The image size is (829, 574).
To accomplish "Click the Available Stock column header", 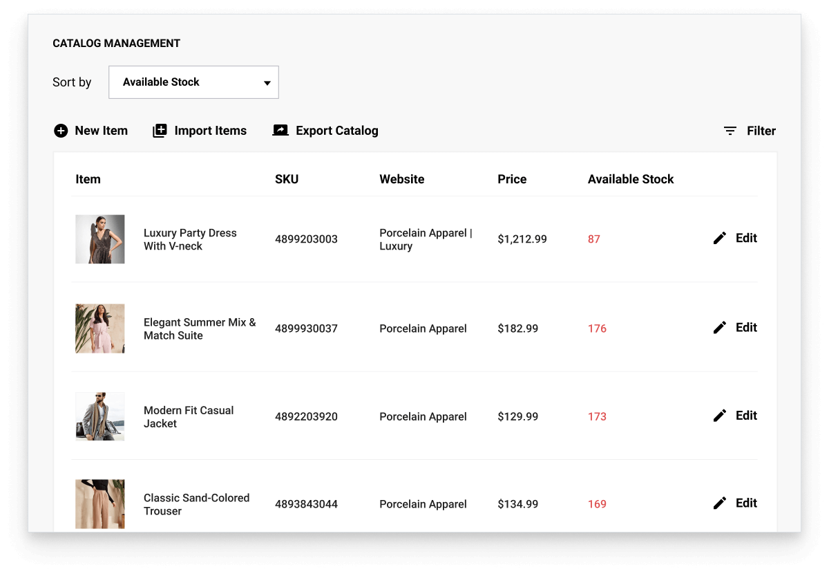I will [x=630, y=179].
